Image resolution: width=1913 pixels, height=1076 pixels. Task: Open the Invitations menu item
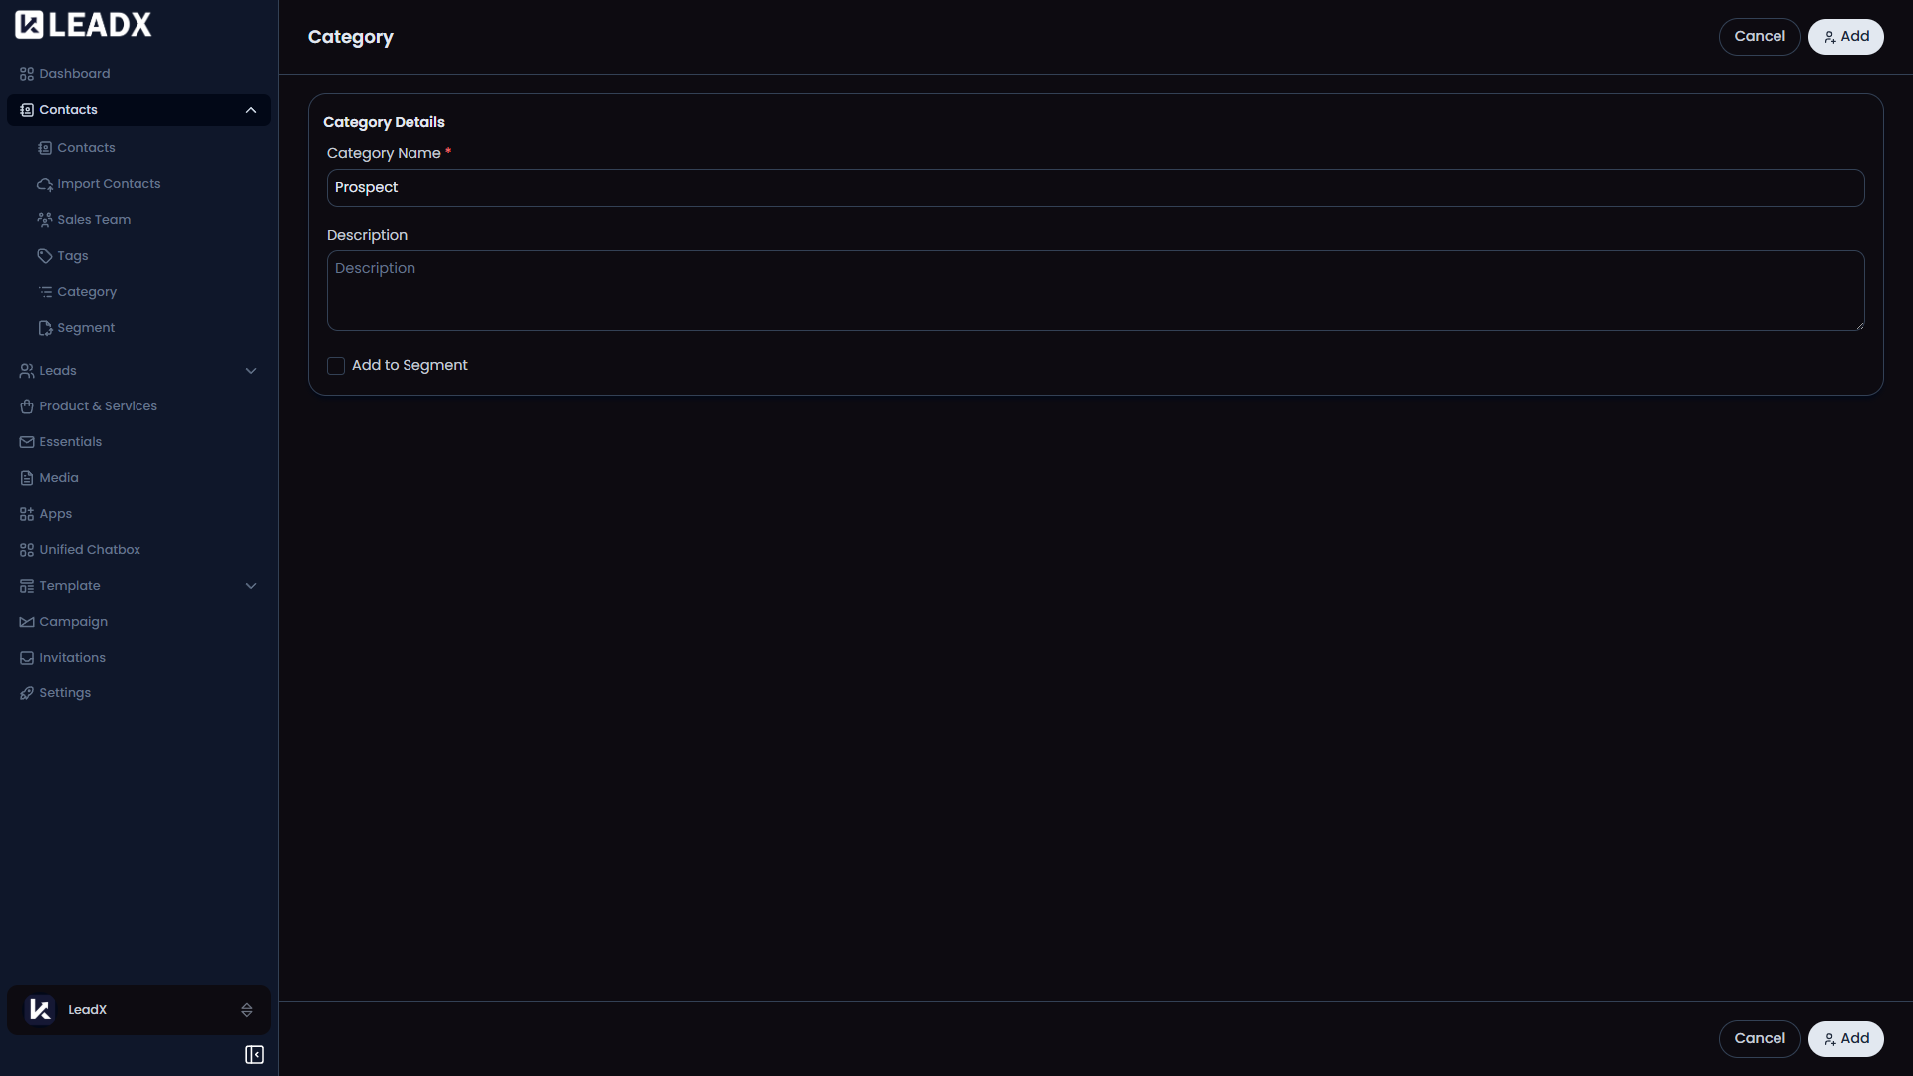[71, 657]
